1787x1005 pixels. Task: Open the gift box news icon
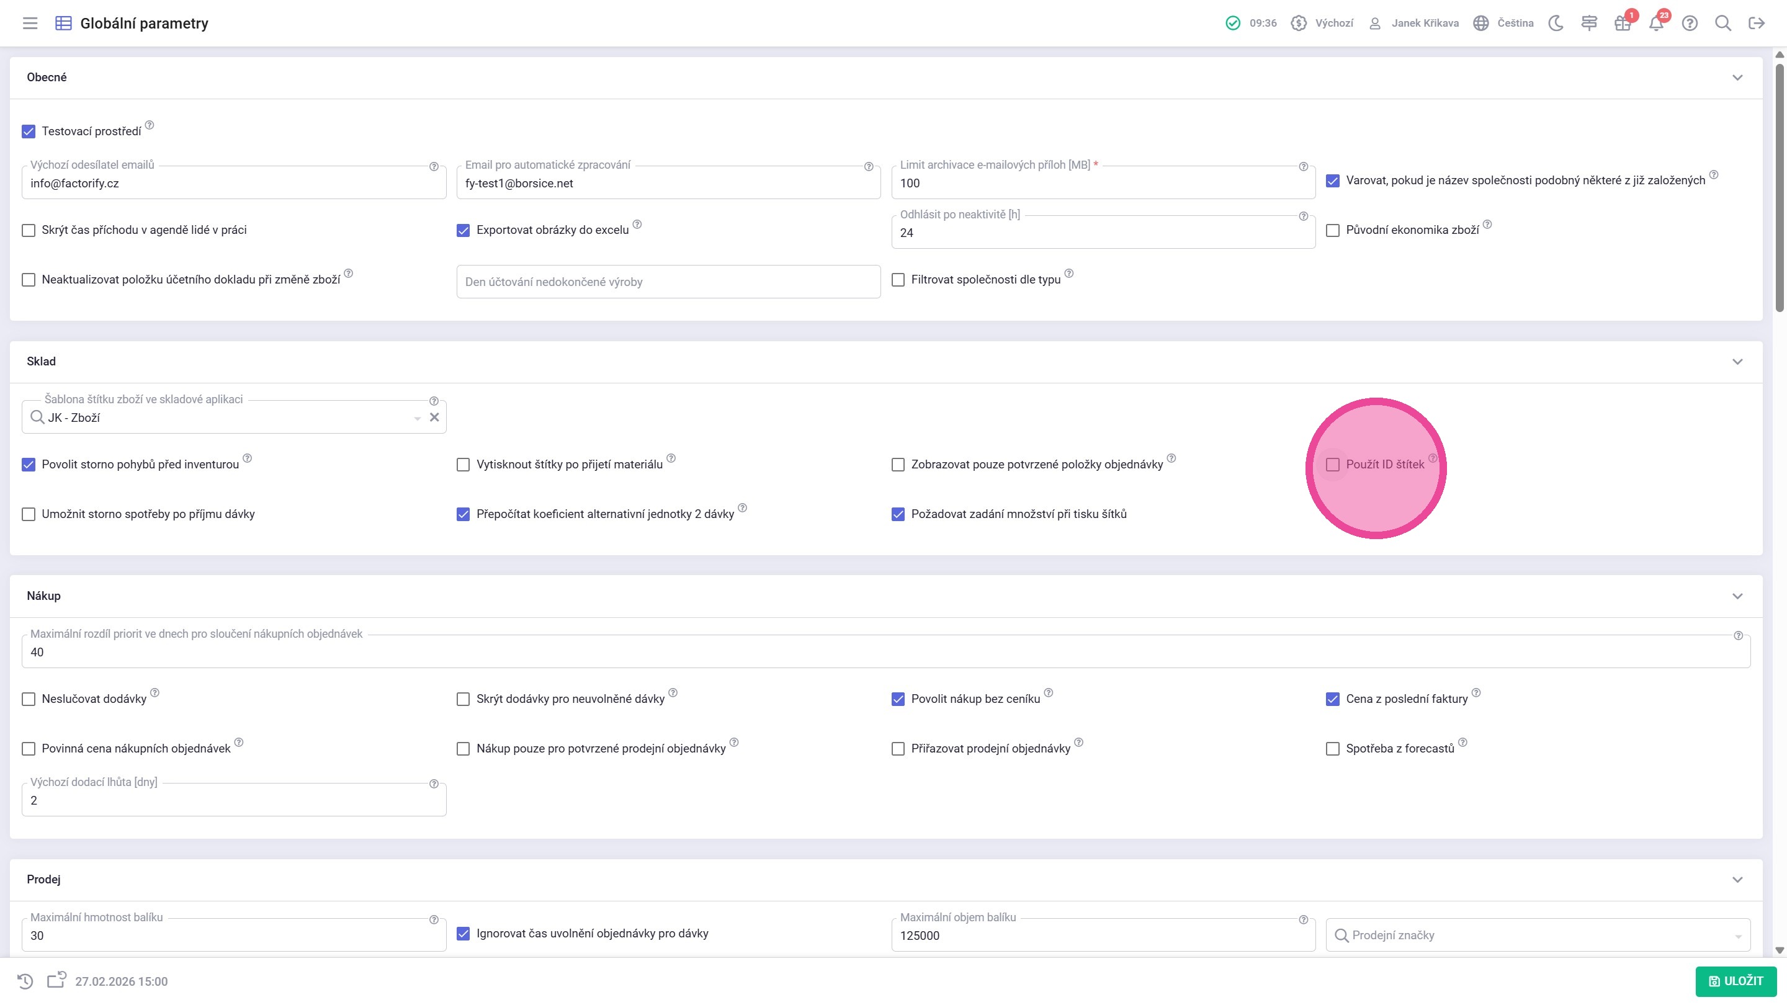(x=1622, y=24)
